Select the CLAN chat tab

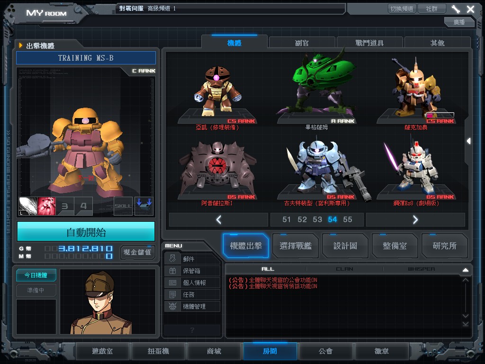coord(345,269)
